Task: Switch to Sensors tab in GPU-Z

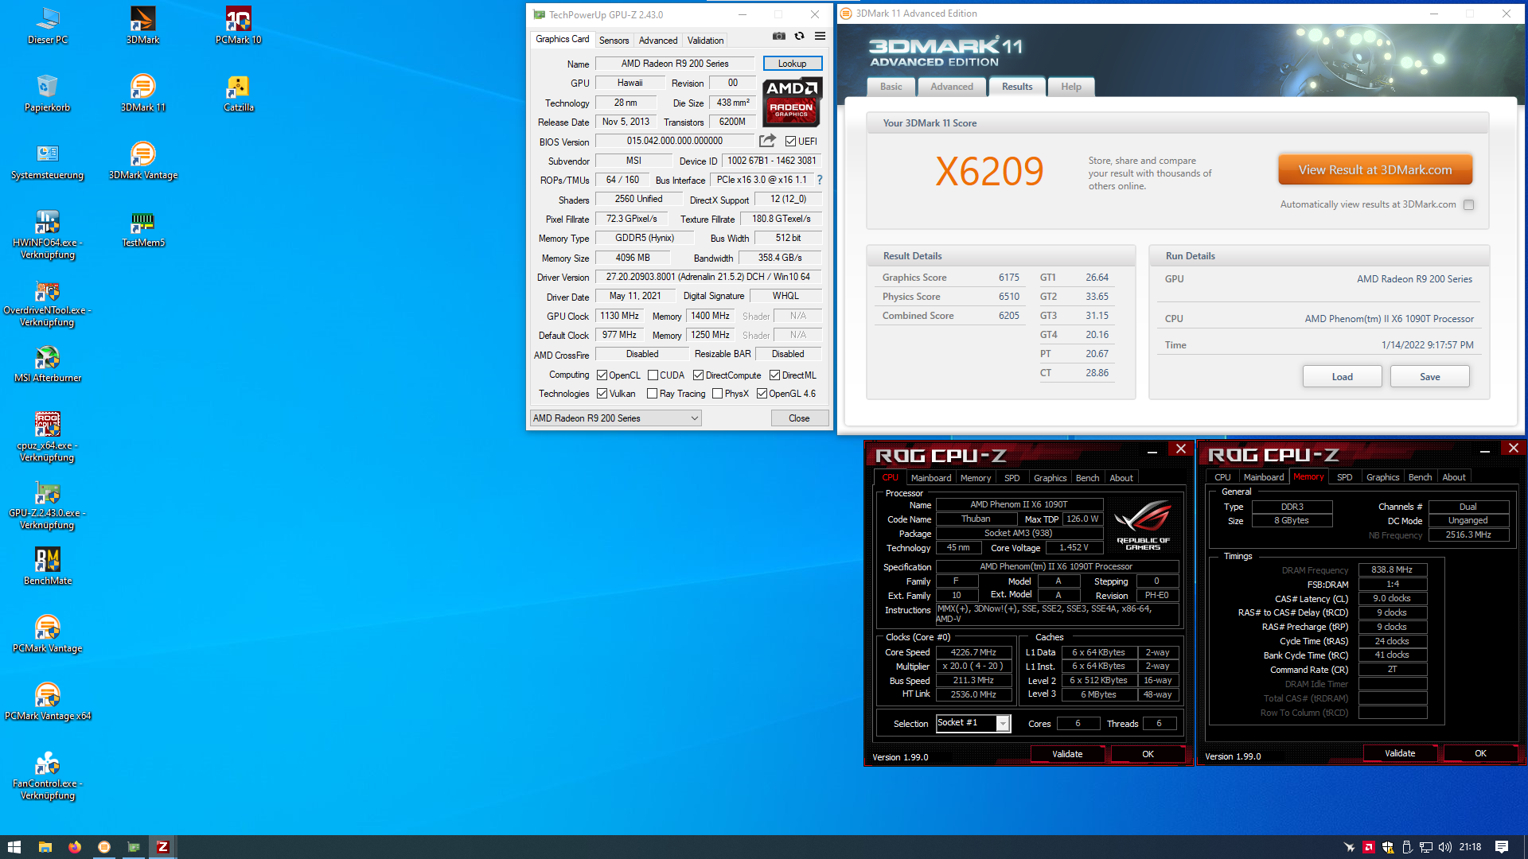Action: coord(614,41)
